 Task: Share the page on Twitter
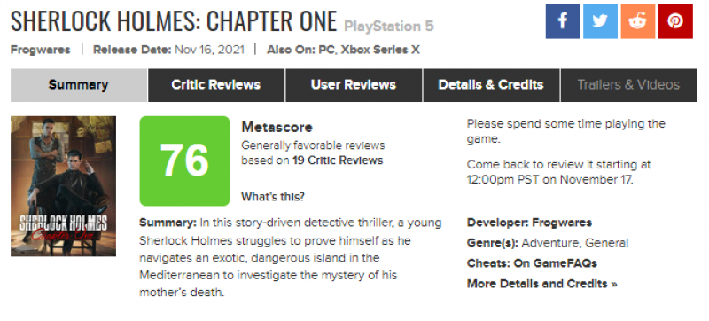click(600, 21)
